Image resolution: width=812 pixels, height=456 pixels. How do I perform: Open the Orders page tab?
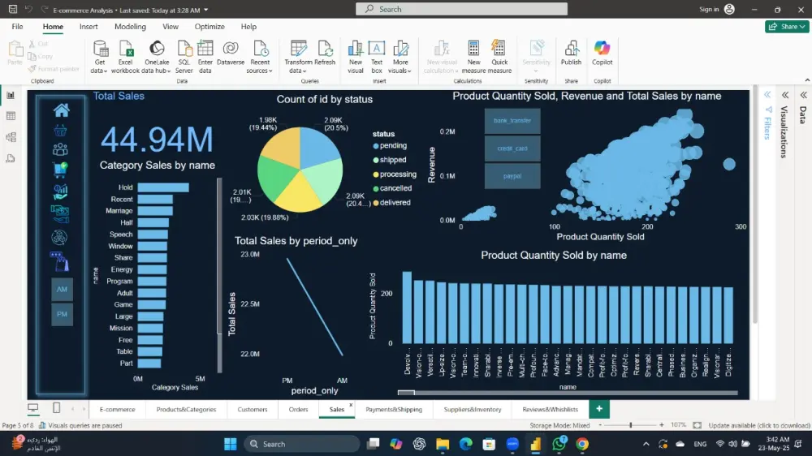(298, 410)
